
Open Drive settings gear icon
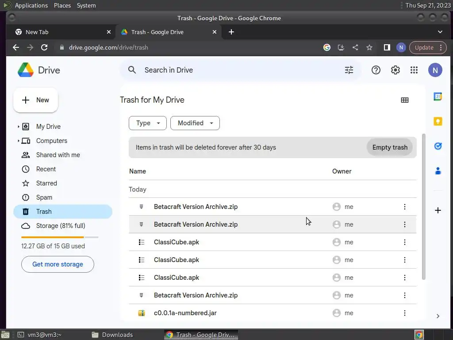395,70
